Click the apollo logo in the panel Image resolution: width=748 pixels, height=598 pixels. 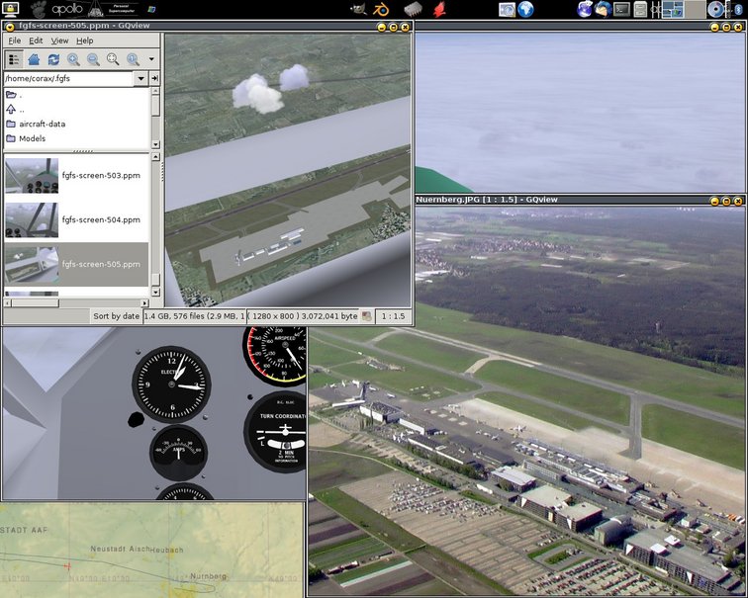[x=67, y=9]
